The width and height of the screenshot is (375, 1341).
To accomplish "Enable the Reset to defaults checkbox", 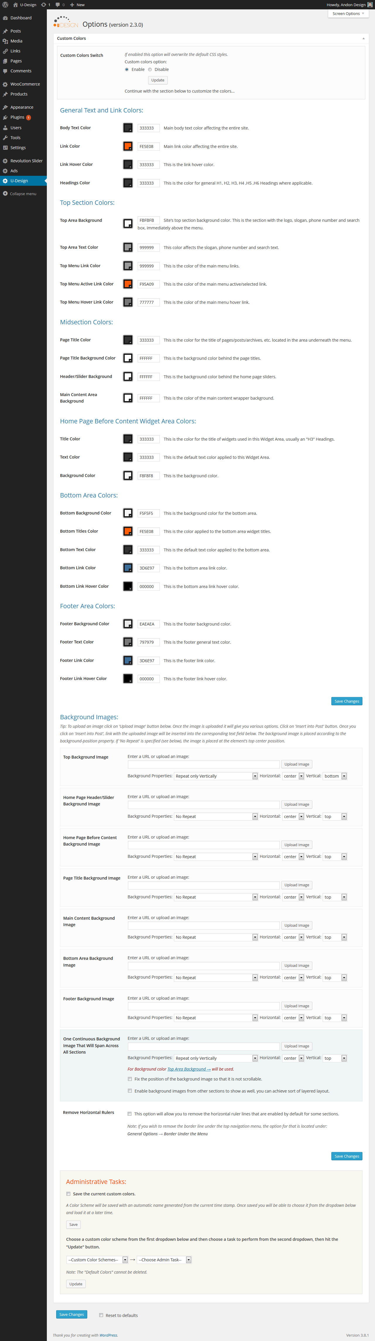I will (101, 1314).
